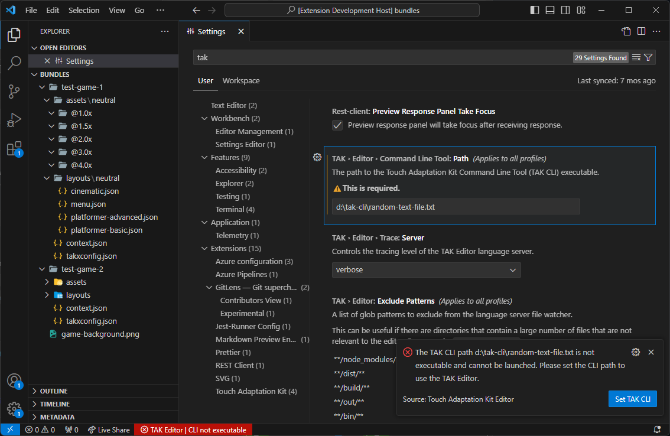The height and width of the screenshot is (436, 670).
Task: Open the forwarded ports status item
Action: [71, 430]
